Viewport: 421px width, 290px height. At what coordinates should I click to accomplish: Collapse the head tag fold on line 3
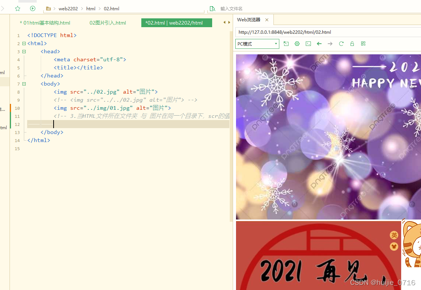coord(24,51)
